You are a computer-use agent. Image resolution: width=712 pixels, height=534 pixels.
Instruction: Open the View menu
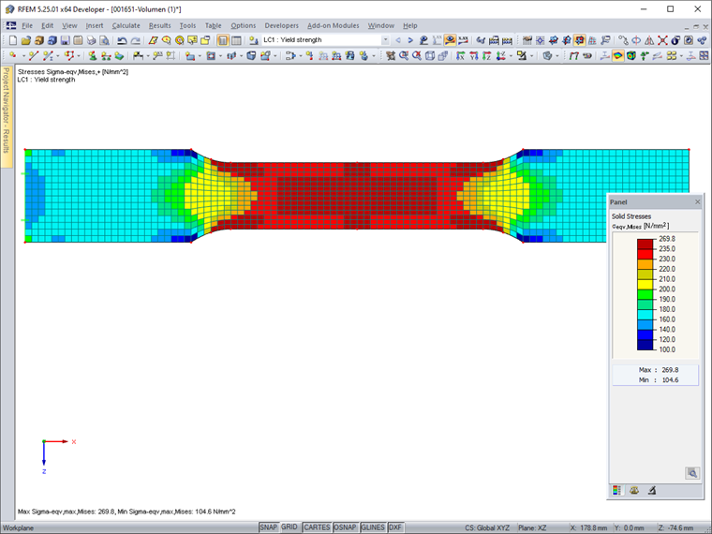coord(69,26)
